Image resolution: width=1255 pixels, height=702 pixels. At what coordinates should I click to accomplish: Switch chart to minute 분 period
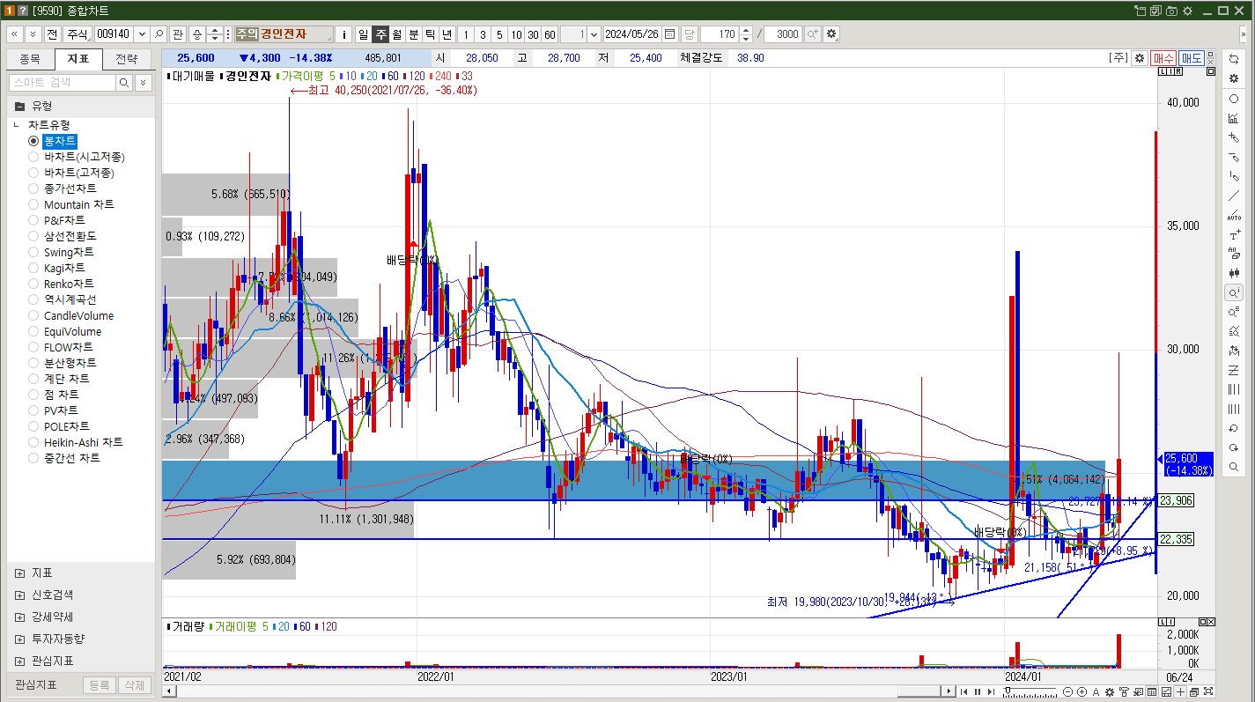tap(413, 34)
